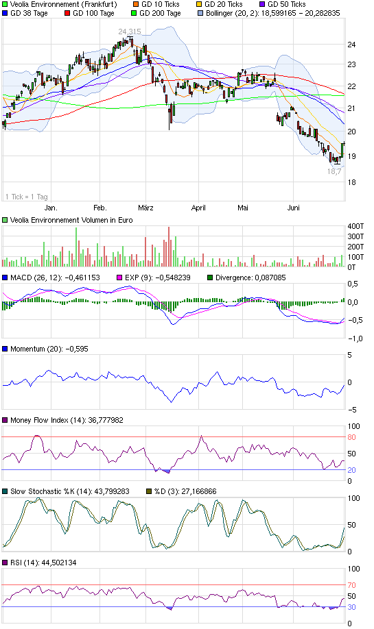
Task: Click the 'GD 20 Ticks' legend label
Action: [223, 4]
